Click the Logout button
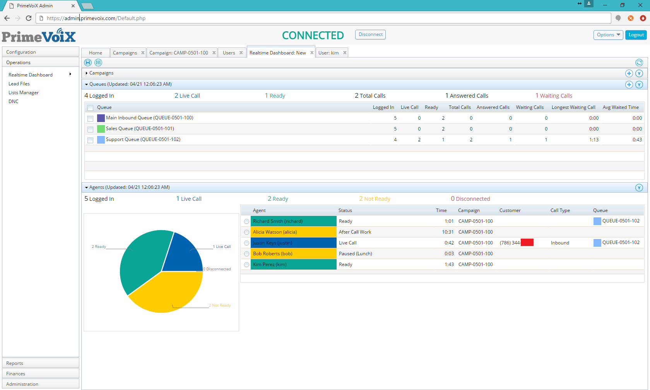Viewport: 650px width, 390px height. tap(636, 35)
